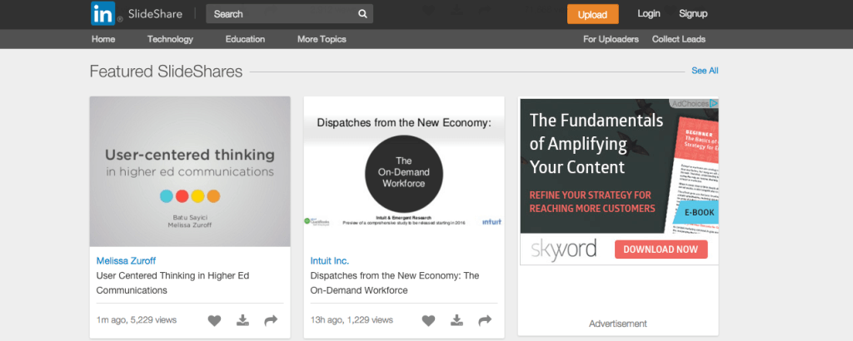Open Intuit Inc. author link
This screenshot has width=853, height=341.
[x=330, y=260]
